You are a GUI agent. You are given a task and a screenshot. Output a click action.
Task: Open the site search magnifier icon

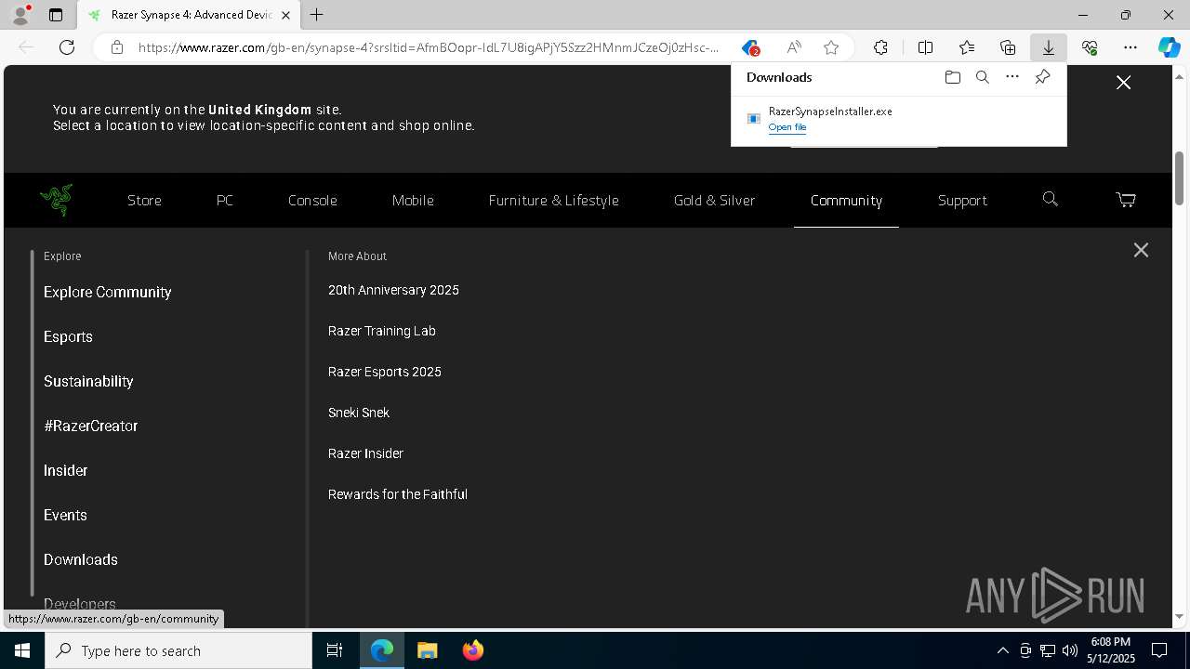click(1050, 199)
